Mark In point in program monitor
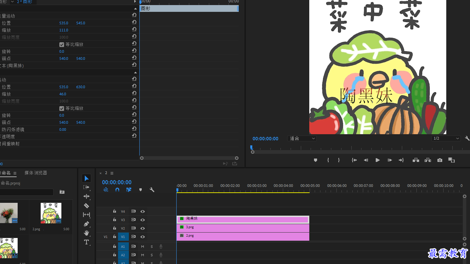The image size is (470, 264). [x=328, y=160]
